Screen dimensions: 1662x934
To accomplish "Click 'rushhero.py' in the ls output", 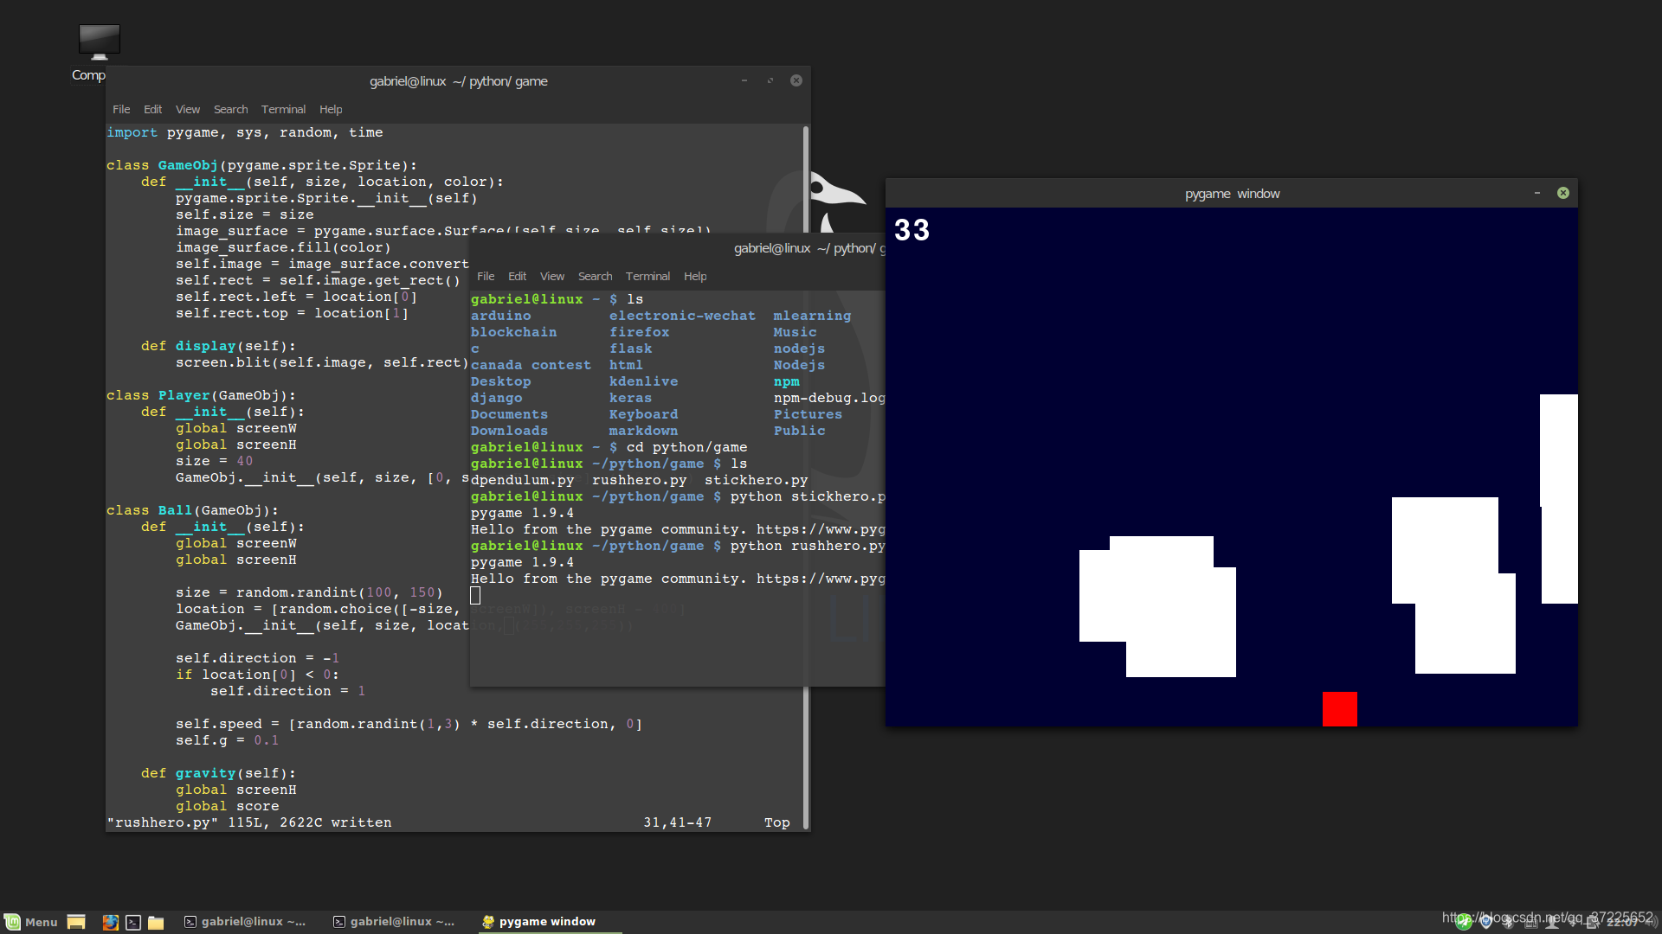I will tap(640, 480).
